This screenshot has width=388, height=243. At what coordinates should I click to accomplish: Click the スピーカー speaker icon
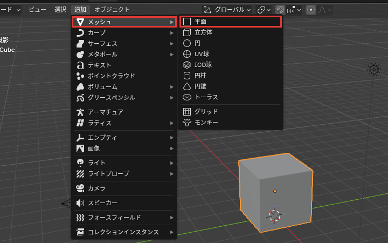pos(80,203)
